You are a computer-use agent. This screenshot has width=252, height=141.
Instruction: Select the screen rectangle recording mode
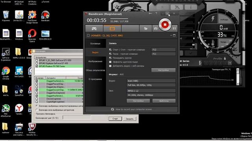[x=112, y=29]
